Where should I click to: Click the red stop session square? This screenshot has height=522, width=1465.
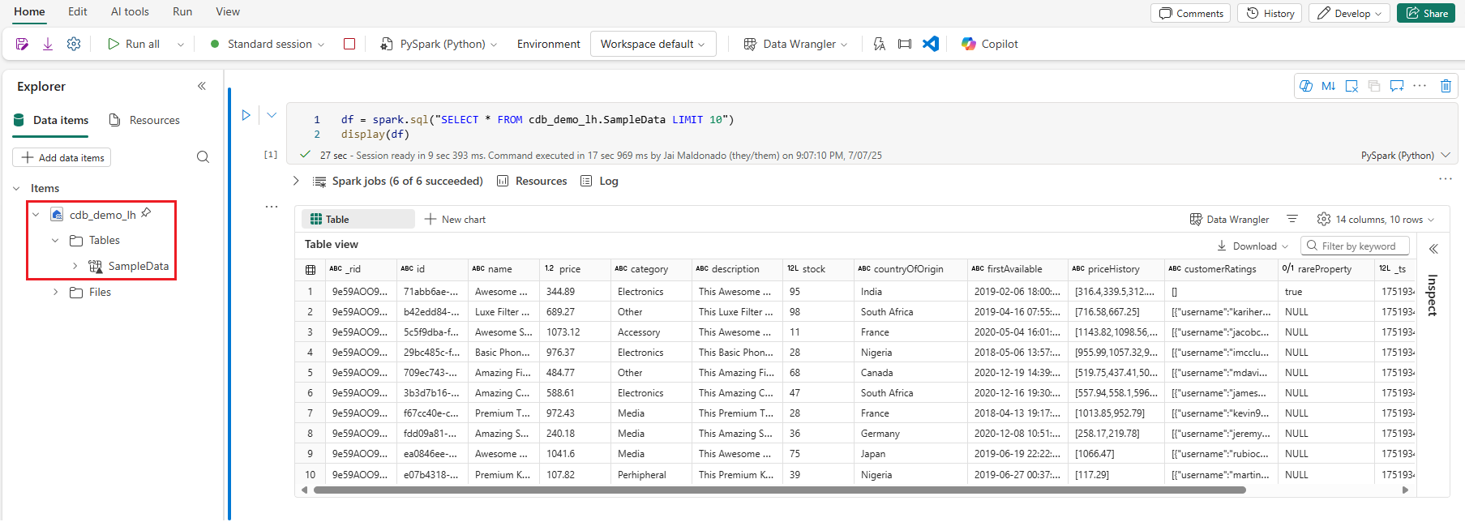click(x=349, y=44)
